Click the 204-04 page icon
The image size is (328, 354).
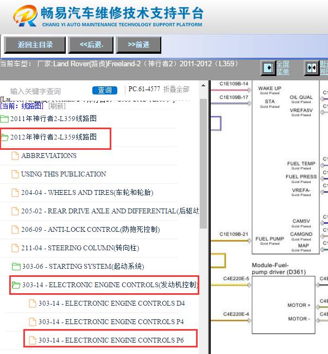(x=15, y=193)
